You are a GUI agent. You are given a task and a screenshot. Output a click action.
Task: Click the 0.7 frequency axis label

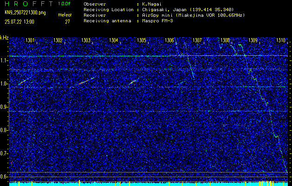point(3,153)
